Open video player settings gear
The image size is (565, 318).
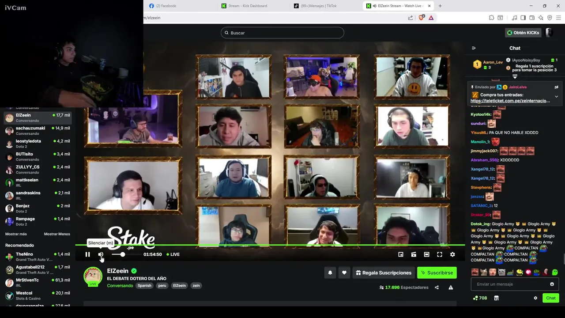[452, 254]
